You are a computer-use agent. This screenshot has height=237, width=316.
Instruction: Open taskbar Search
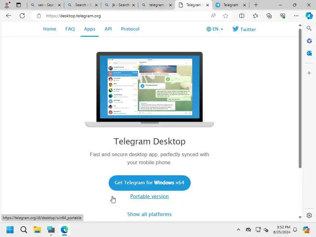23,230
